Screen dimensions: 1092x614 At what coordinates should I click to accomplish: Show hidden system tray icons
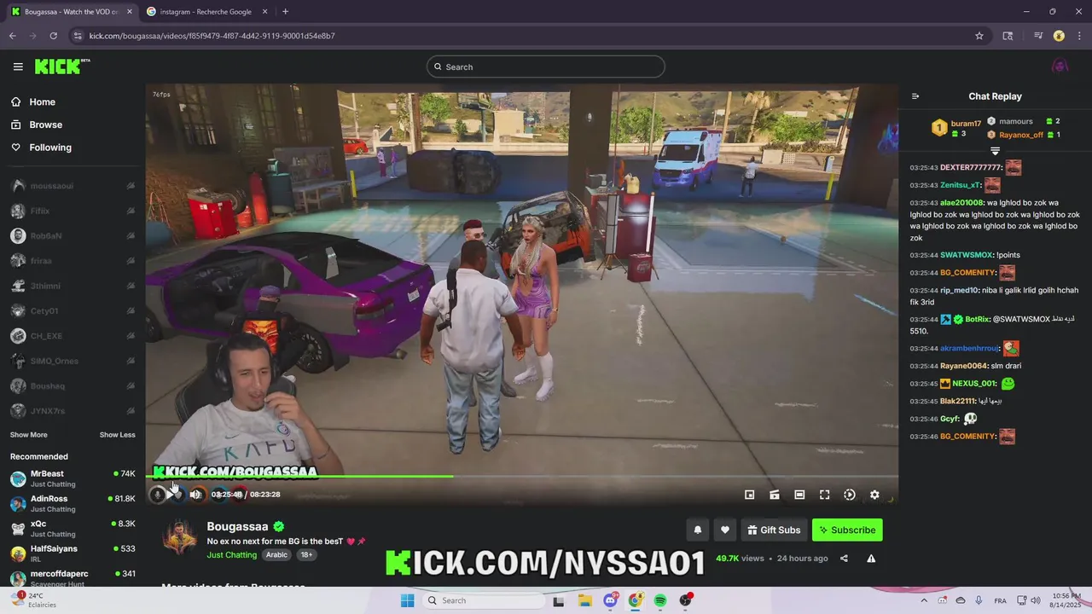click(924, 600)
